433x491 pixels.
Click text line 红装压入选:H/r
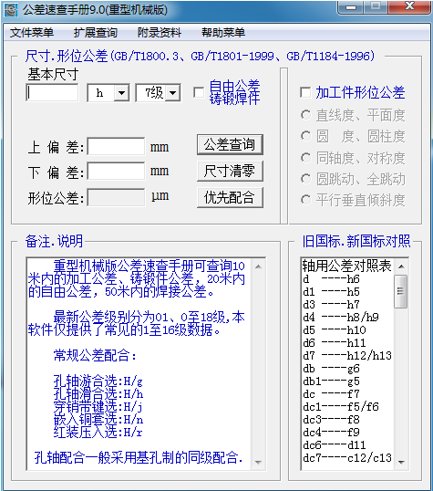click(98, 433)
